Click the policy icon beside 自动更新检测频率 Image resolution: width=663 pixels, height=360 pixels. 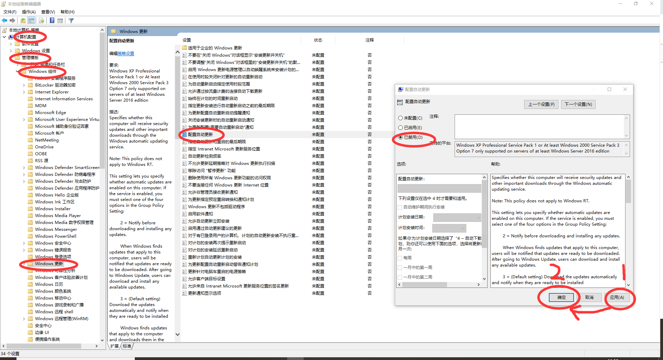(185, 156)
